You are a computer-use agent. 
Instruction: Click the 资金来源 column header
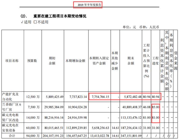coord(176,61)
